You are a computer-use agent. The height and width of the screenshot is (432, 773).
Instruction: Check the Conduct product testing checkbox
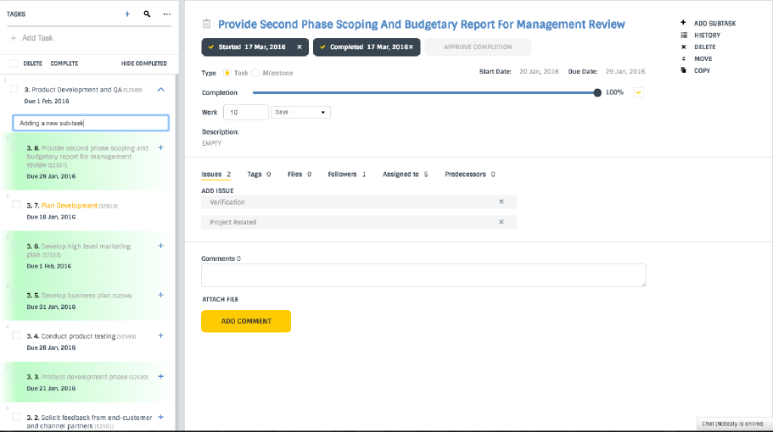click(16, 335)
